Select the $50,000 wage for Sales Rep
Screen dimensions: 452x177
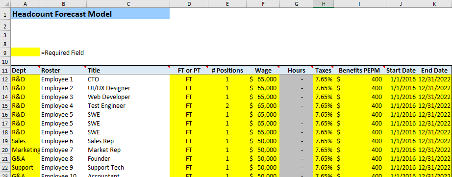(x=263, y=141)
